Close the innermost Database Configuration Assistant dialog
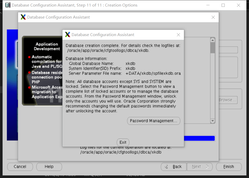 click(x=178, y=35)
